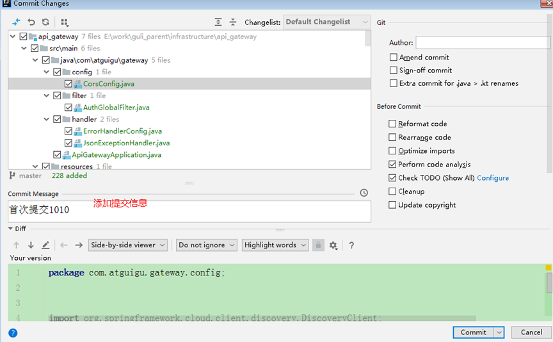Viewport: 553px width, 342px height.
Task: Enable the Sign-off commit checkbox
Action: point(394,70)
